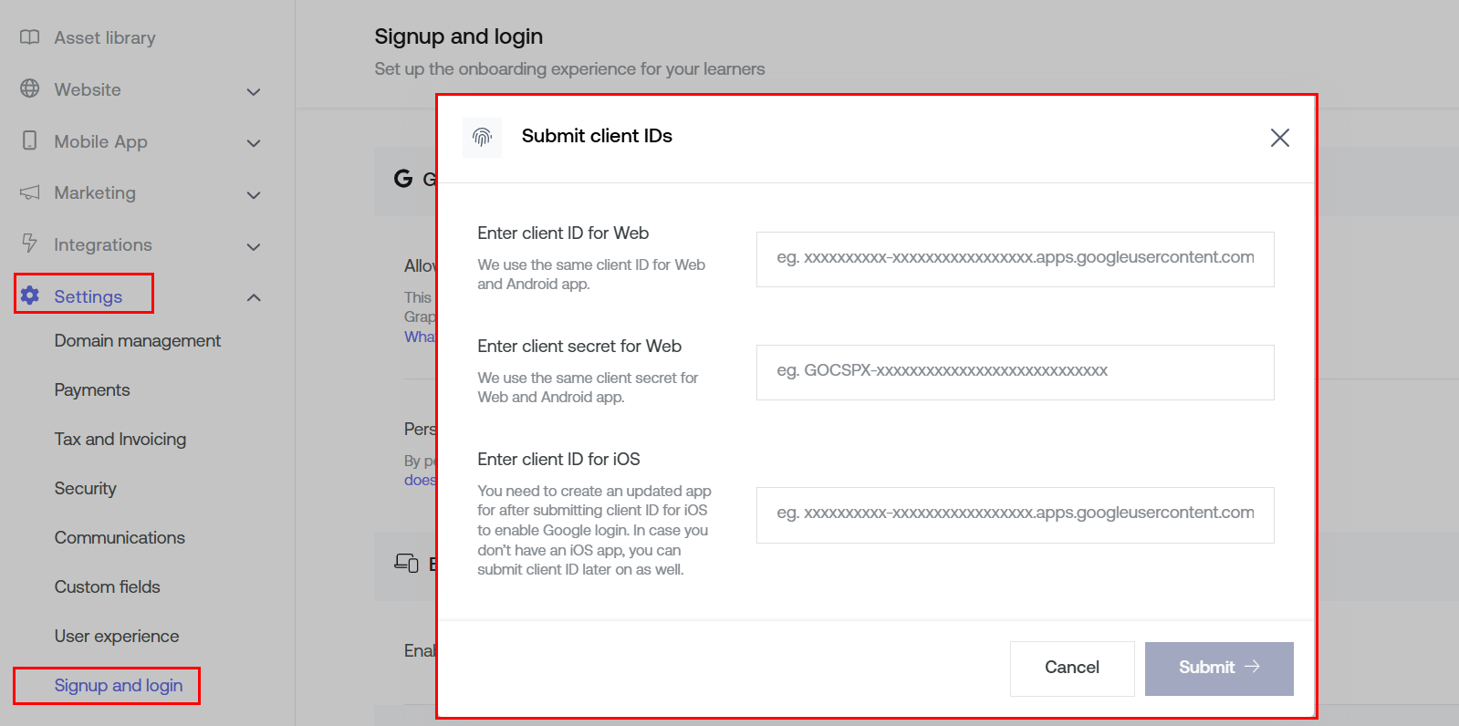This screenshot has width=1459, height=726.
Task: Expand the Website menu chevron
Action: (x=254, y=91)
